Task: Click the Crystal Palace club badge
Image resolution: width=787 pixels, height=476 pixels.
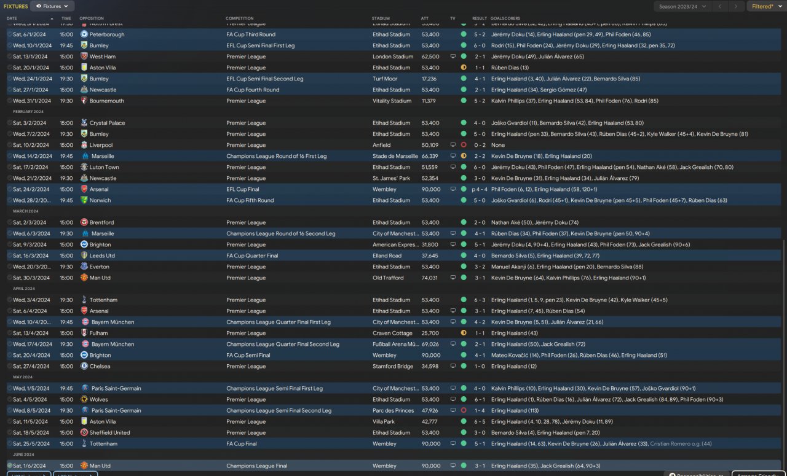Action: (x=84, y=123)
